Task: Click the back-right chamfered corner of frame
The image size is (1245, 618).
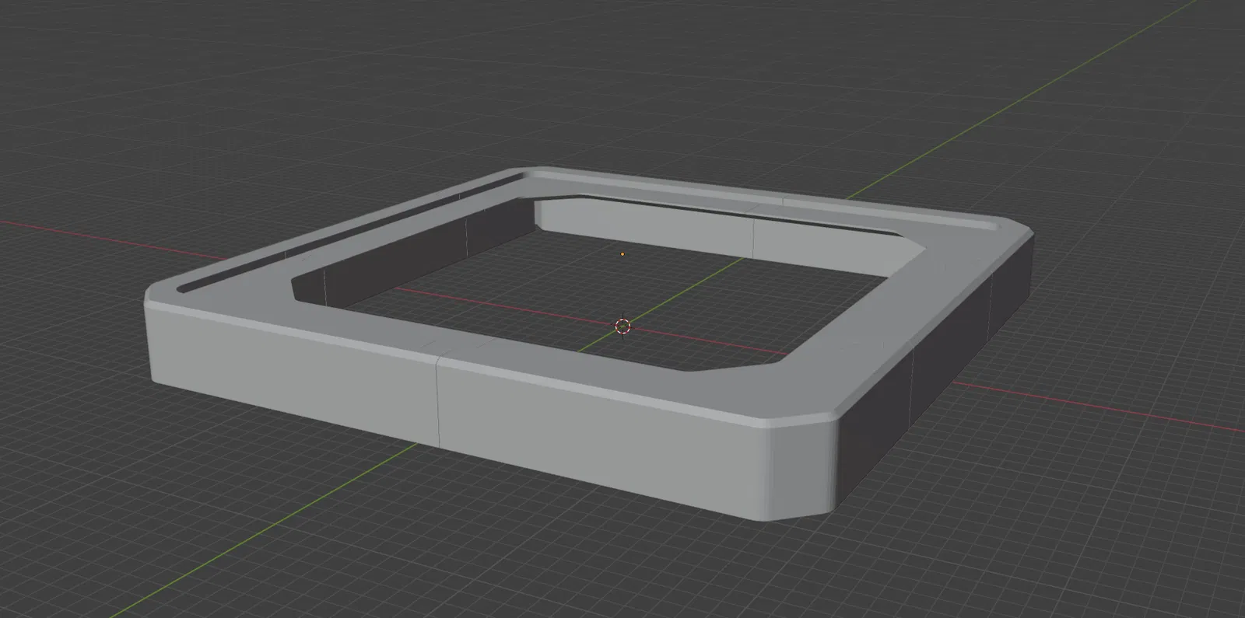Action: click(1015, 228)
